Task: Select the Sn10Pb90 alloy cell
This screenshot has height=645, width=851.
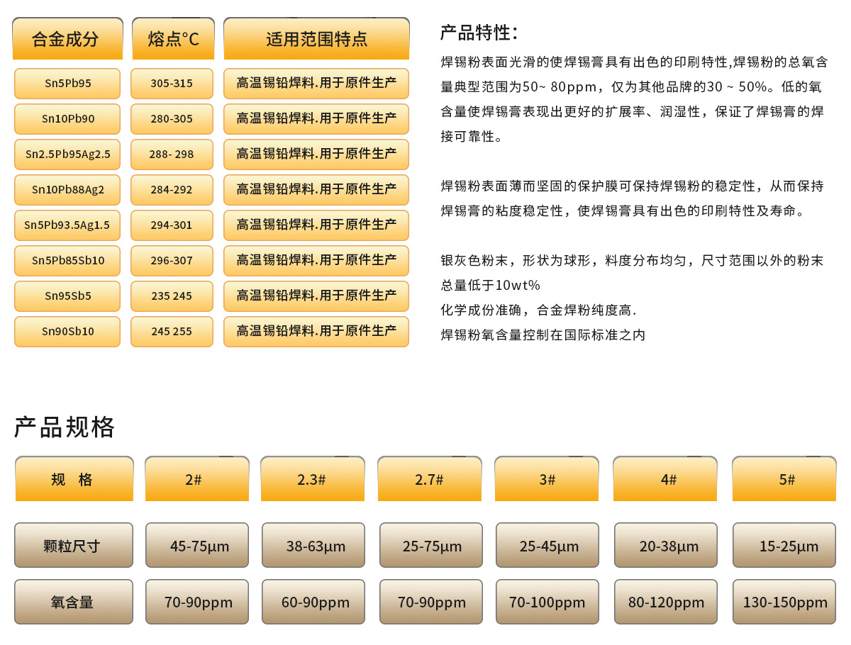Action: pyautogui.click(x=67, y=119)
